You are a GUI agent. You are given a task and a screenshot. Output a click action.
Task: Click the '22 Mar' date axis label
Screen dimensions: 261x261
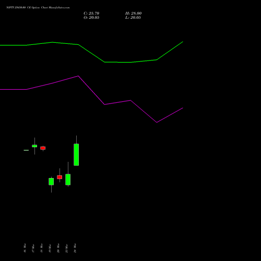[x=66, y=248]
